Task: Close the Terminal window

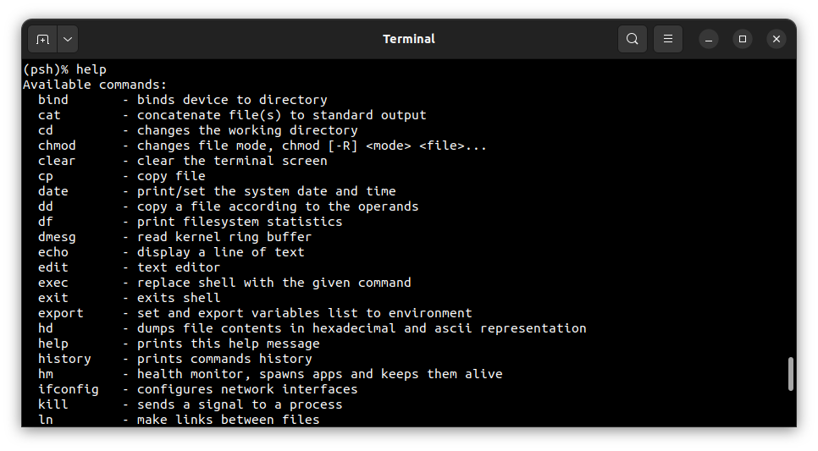Action: [x=777, y=39]
